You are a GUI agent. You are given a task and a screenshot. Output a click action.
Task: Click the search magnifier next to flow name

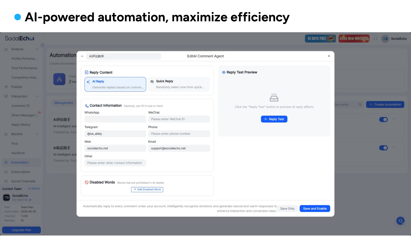(x=360, y=104)
